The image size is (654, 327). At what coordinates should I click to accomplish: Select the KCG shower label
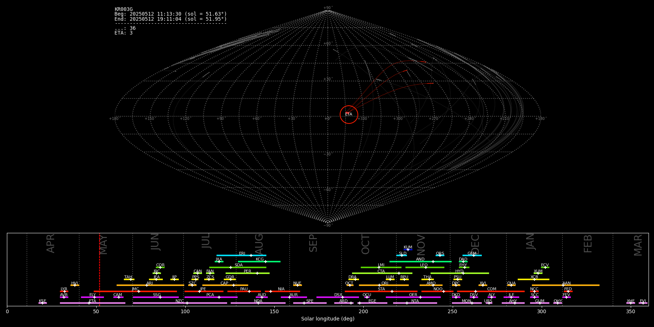(260, 259)
